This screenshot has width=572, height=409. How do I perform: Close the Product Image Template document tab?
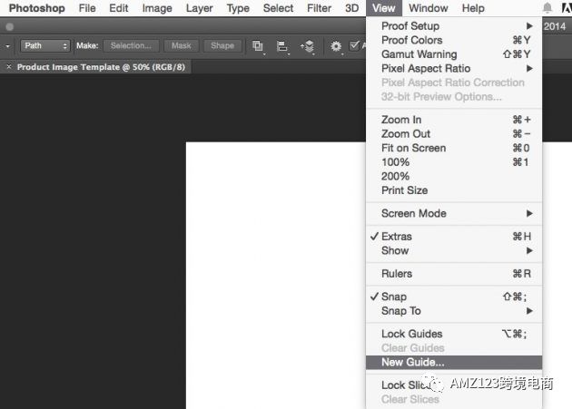(9, 67)
